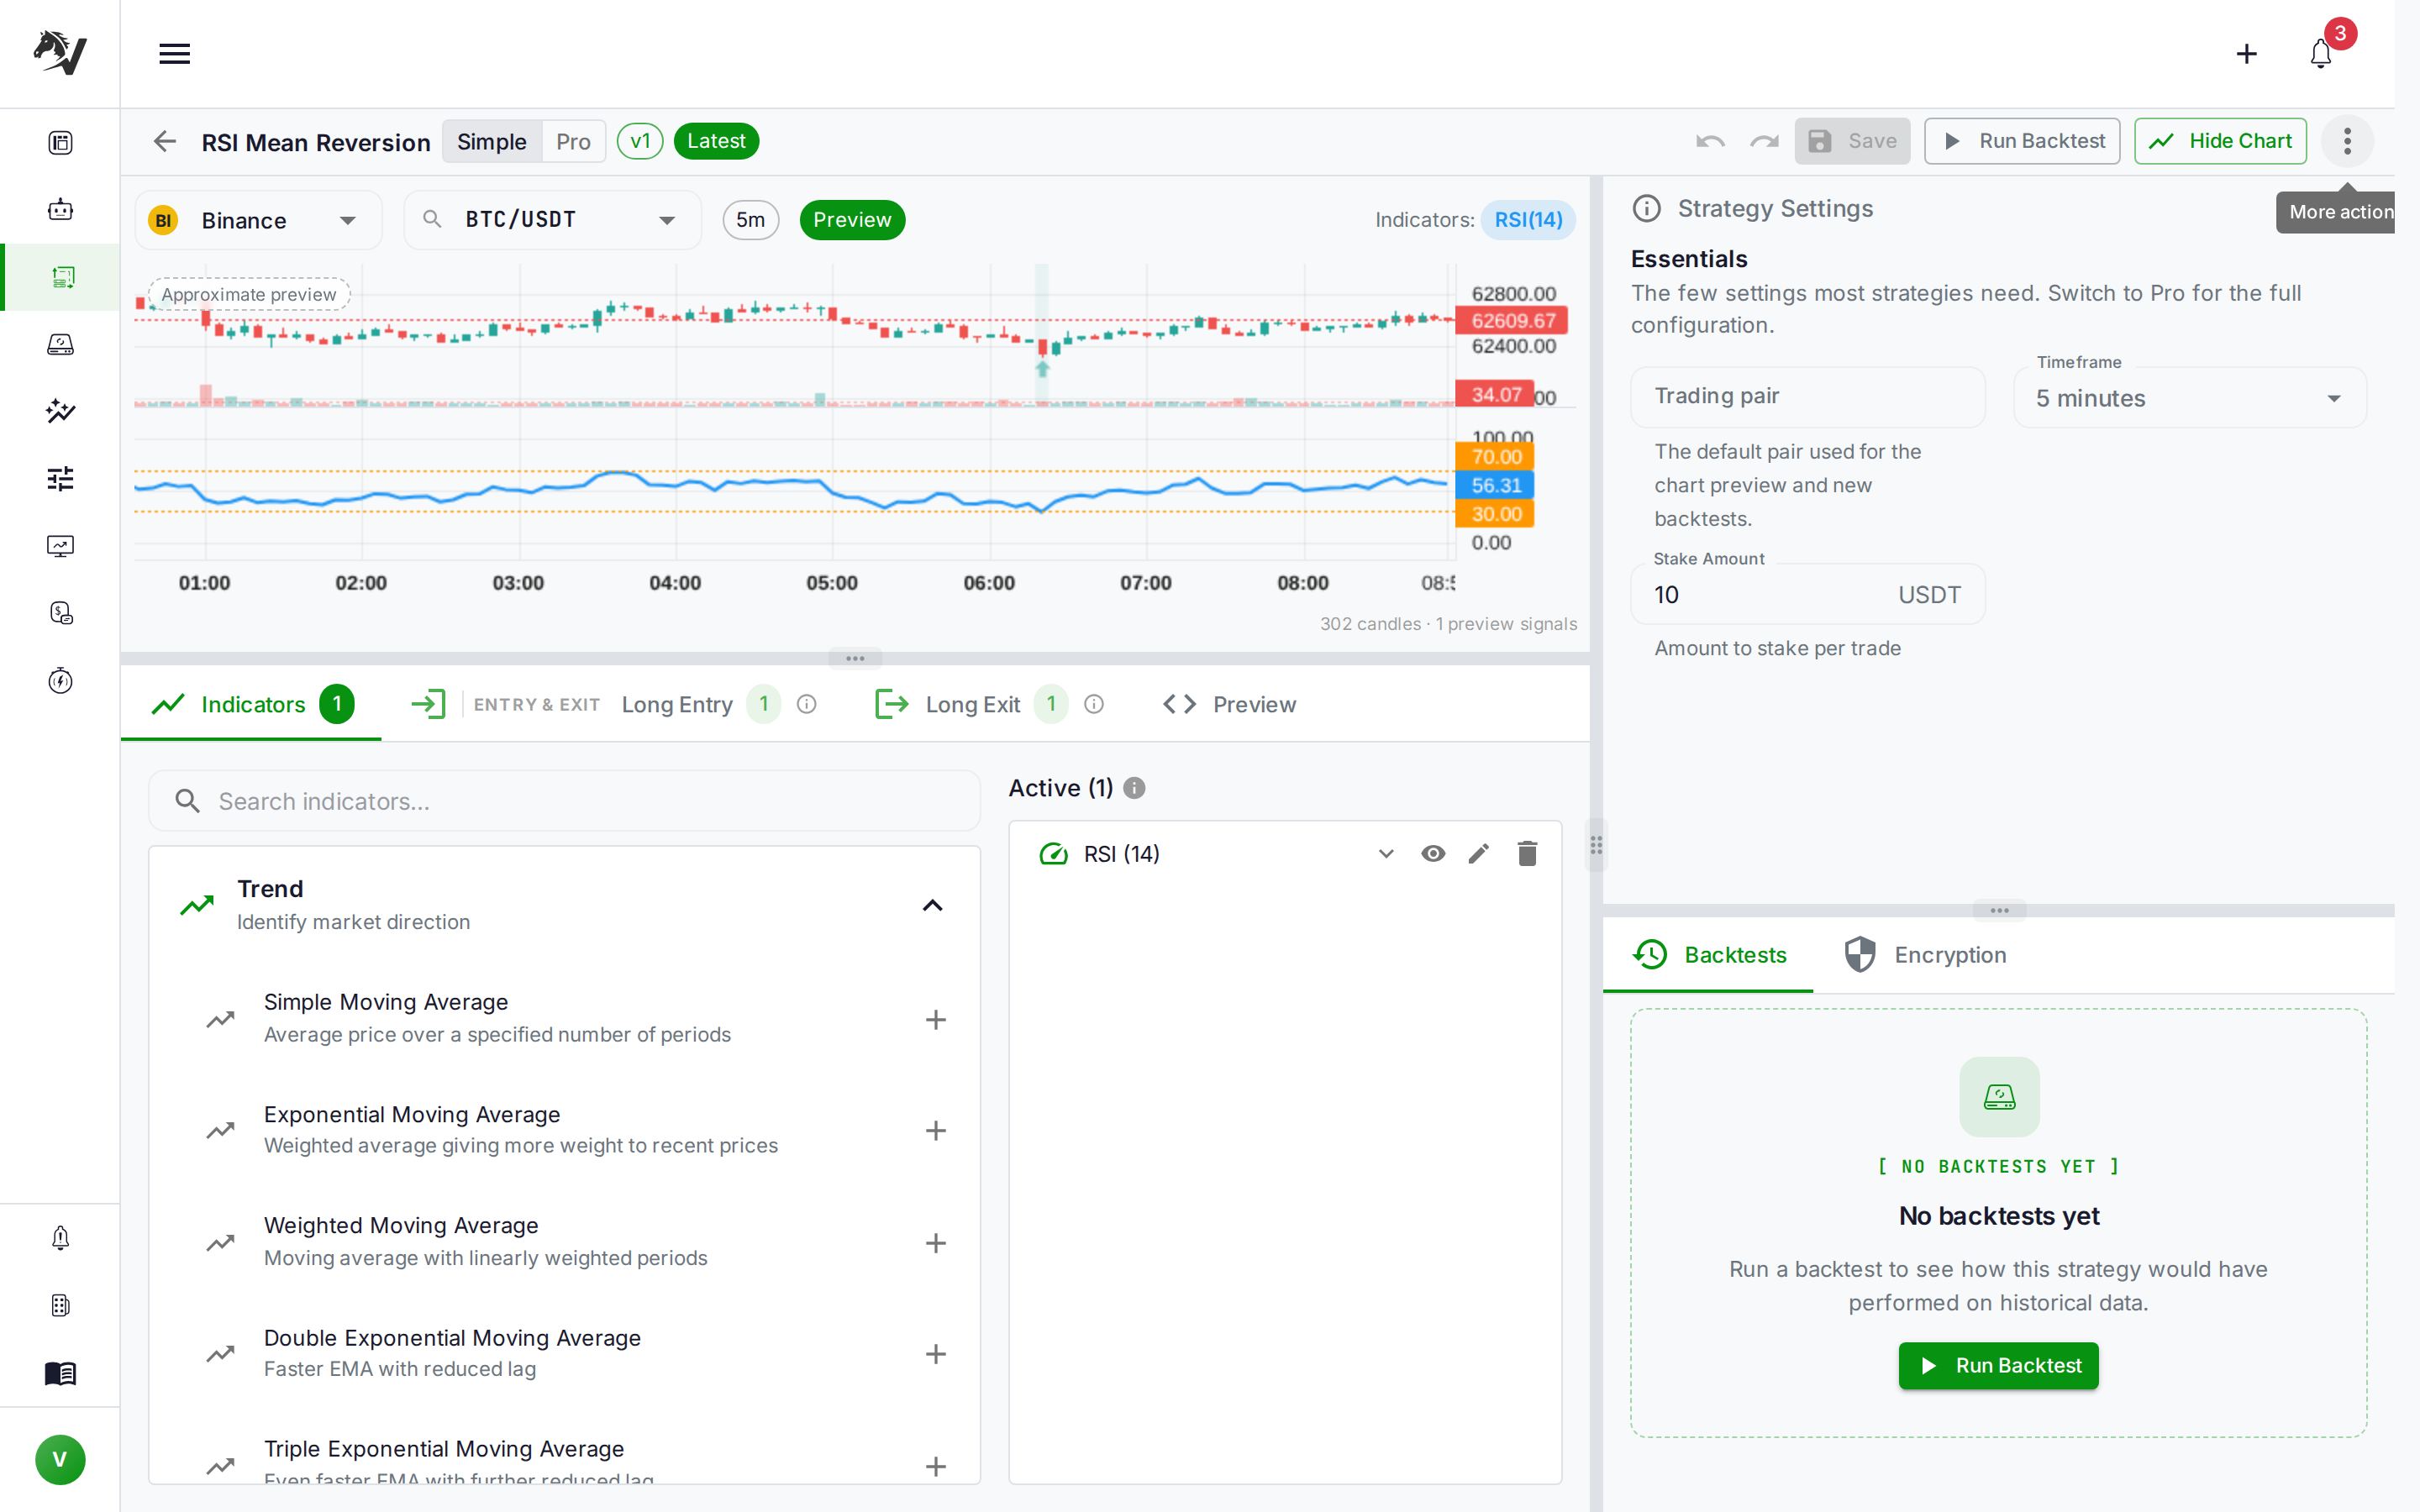Open the Binance exchange dropdown
This screenshot has height=1512, width=2420.
[258, 220]
